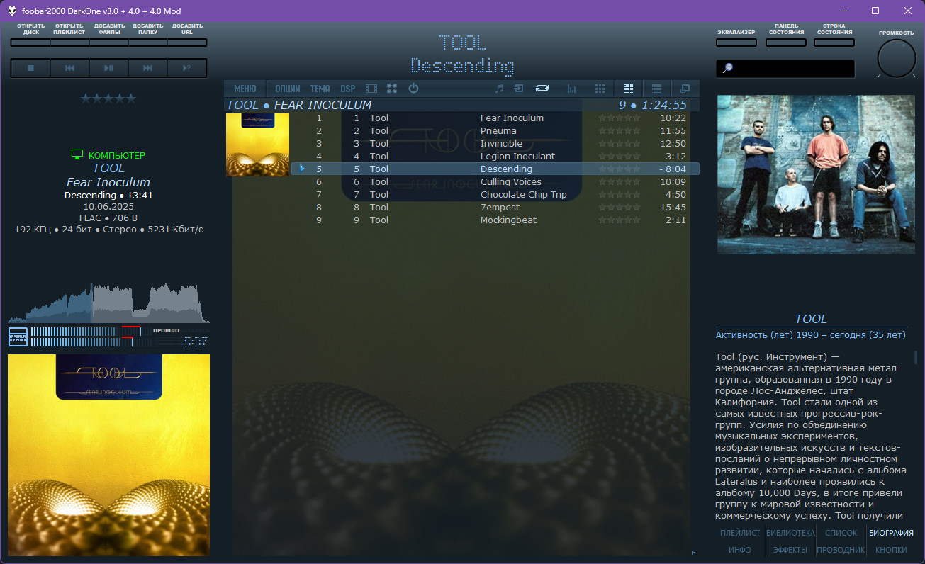The height and width of the screenshot is (564, 925).
Task: Click the green Компьютер monitor icon
Action: point(77,154)
